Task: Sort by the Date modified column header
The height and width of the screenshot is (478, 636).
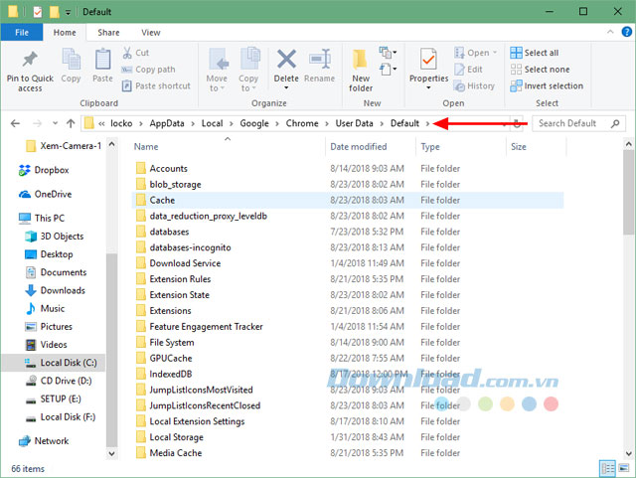Action: click(359, 146)
